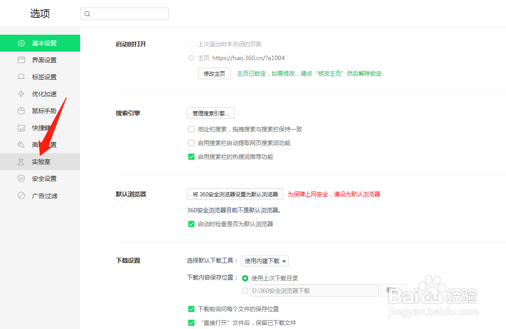Click the 选项 page title
The height and width of the screenshot is (329, 506).
pos(40,13)
